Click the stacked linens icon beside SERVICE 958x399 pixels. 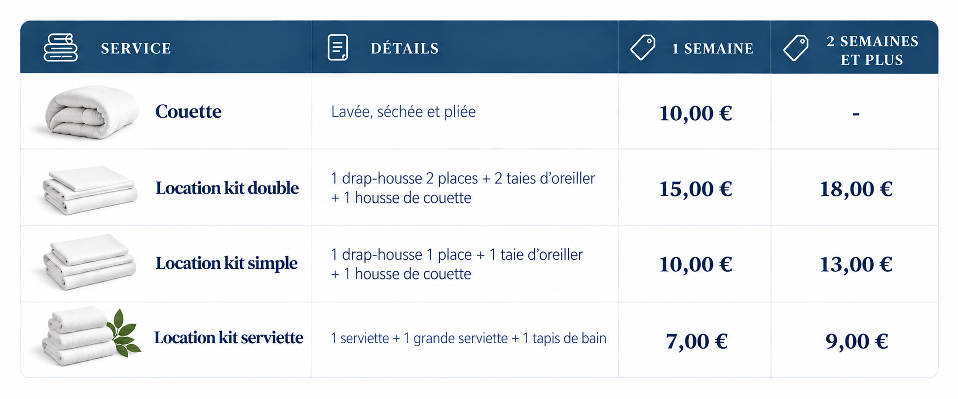click(61, 48)
